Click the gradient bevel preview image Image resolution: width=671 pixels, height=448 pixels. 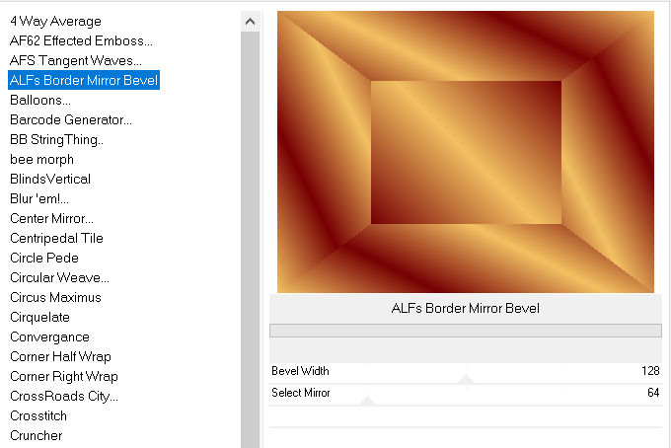click(465, 152)
